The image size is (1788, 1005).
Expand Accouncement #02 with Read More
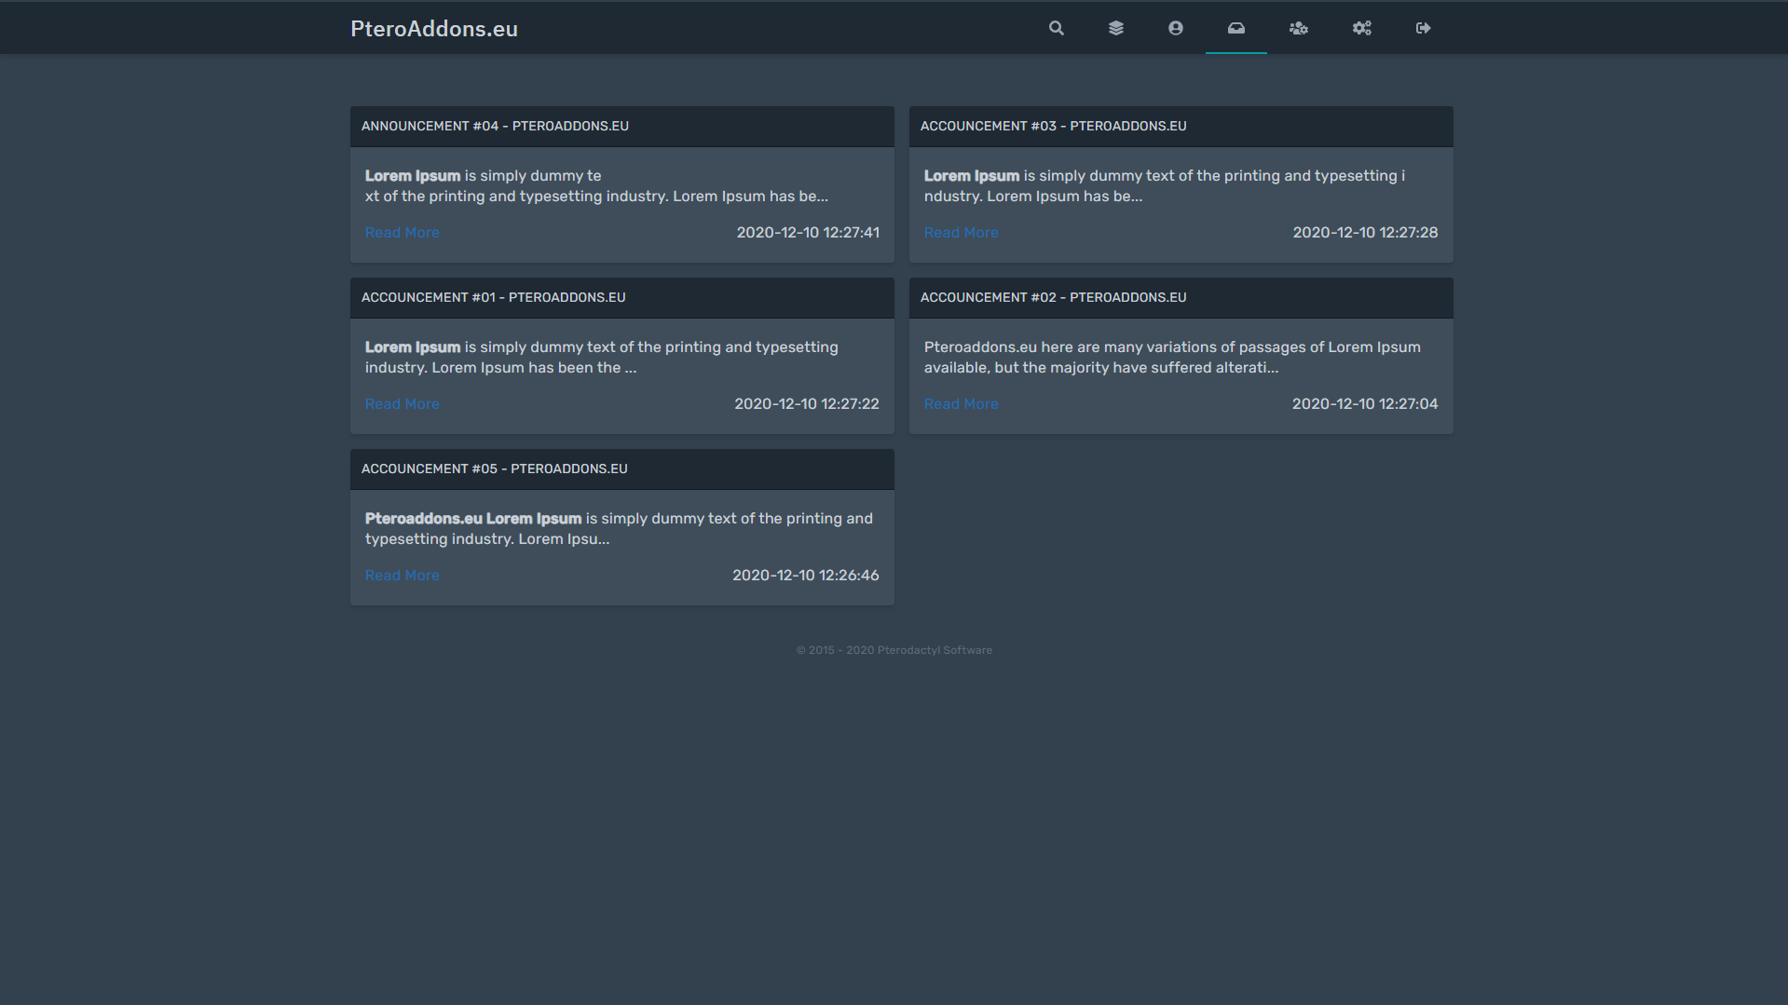[961, 404]
